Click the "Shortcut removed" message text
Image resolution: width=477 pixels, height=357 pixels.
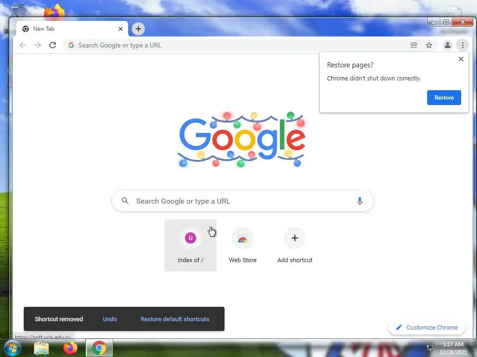(59, 319)
